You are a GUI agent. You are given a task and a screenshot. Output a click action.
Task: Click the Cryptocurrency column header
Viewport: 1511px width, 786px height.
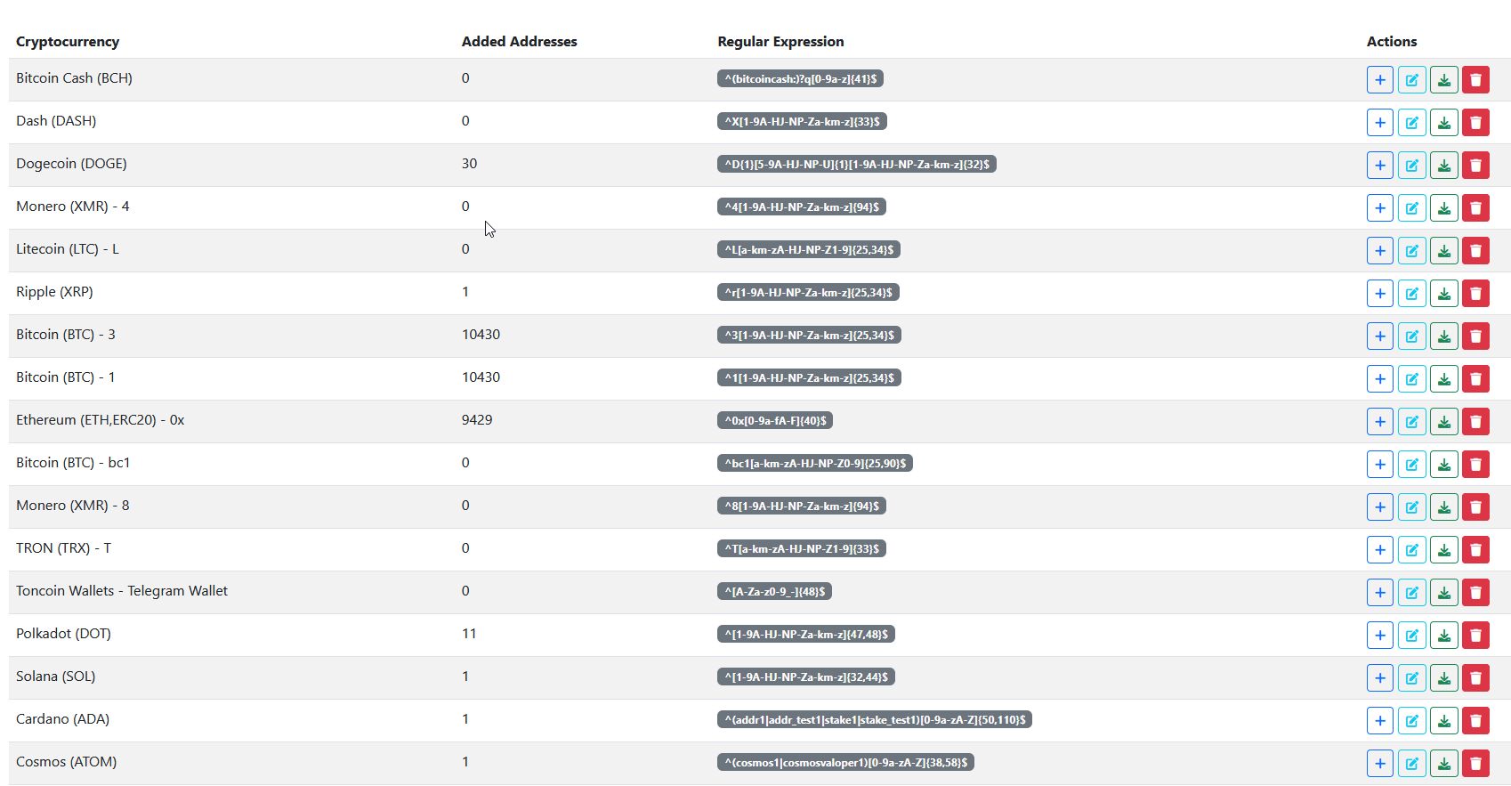pos(68,42)
